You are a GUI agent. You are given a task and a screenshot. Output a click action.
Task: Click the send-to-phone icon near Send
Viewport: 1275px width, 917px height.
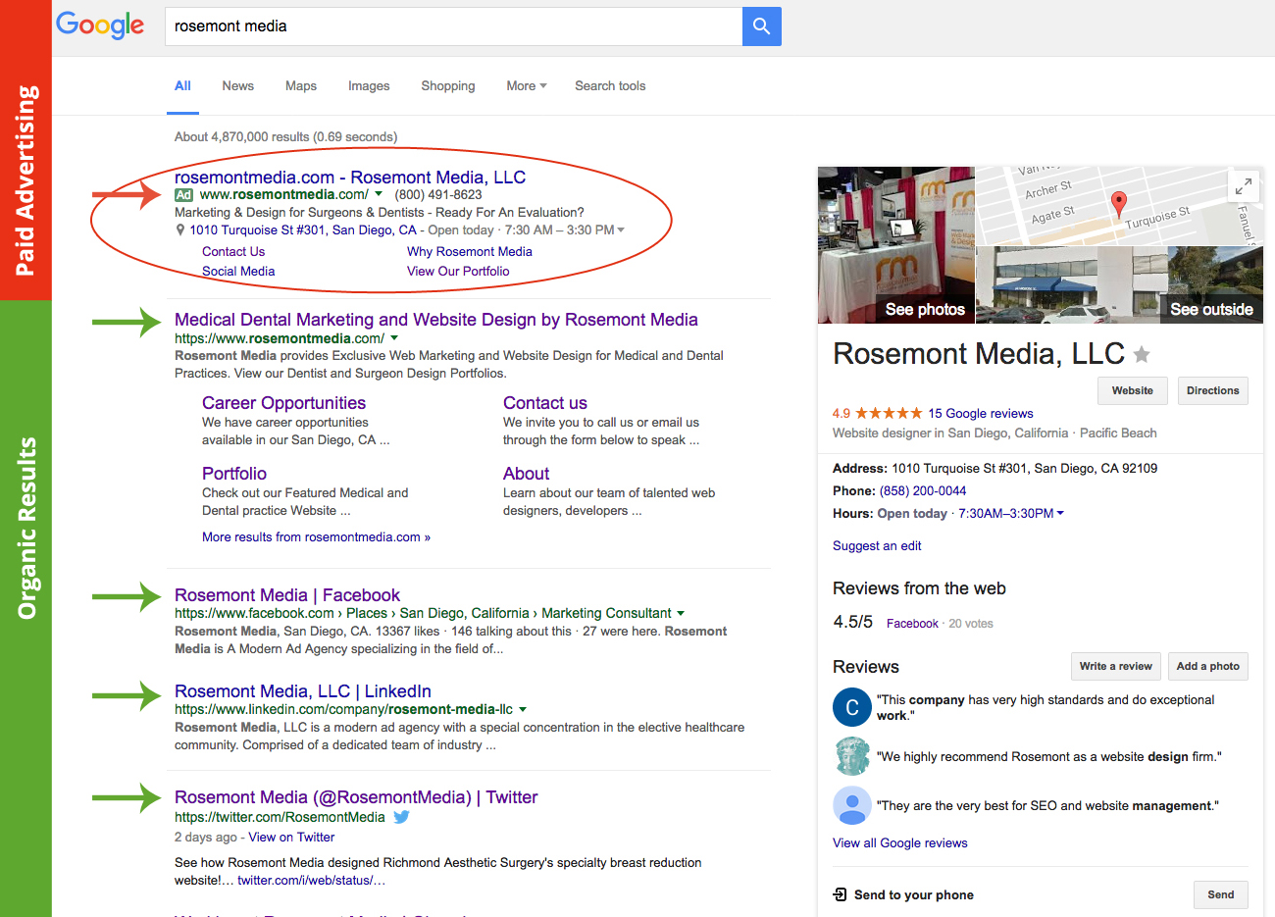click(839, 894)
